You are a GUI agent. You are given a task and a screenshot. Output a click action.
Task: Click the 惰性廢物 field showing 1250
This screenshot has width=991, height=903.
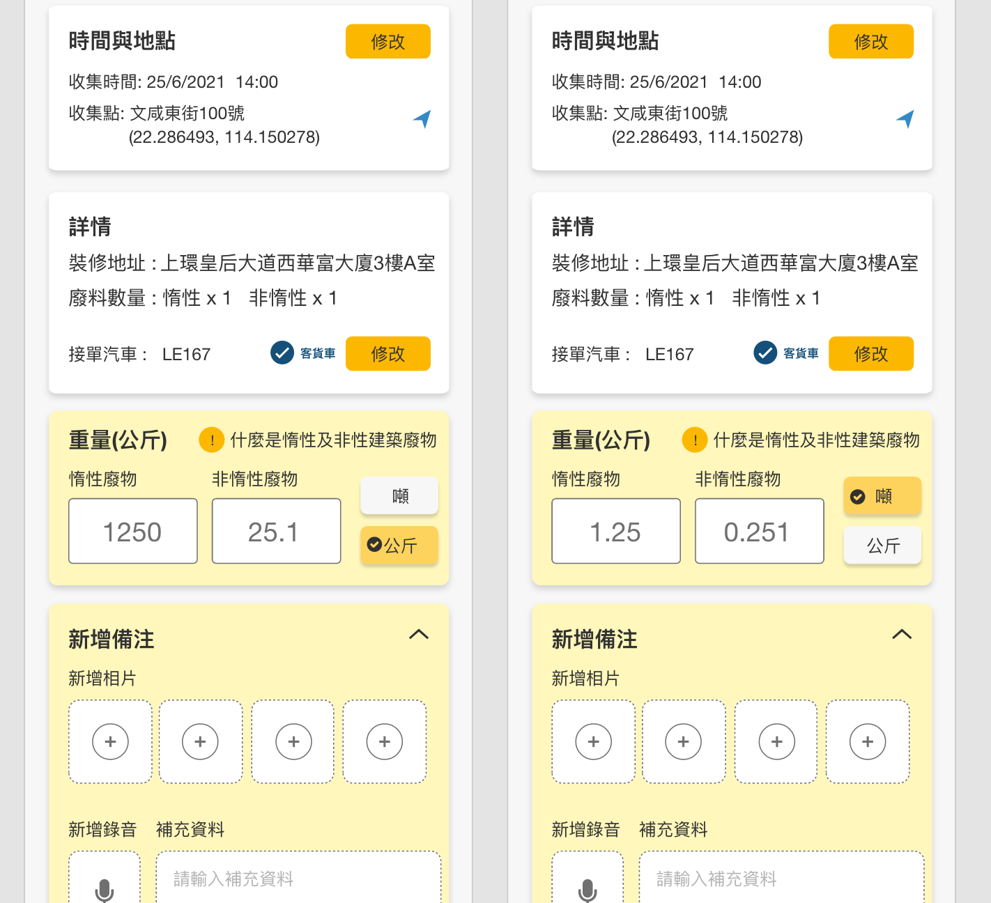133,531
